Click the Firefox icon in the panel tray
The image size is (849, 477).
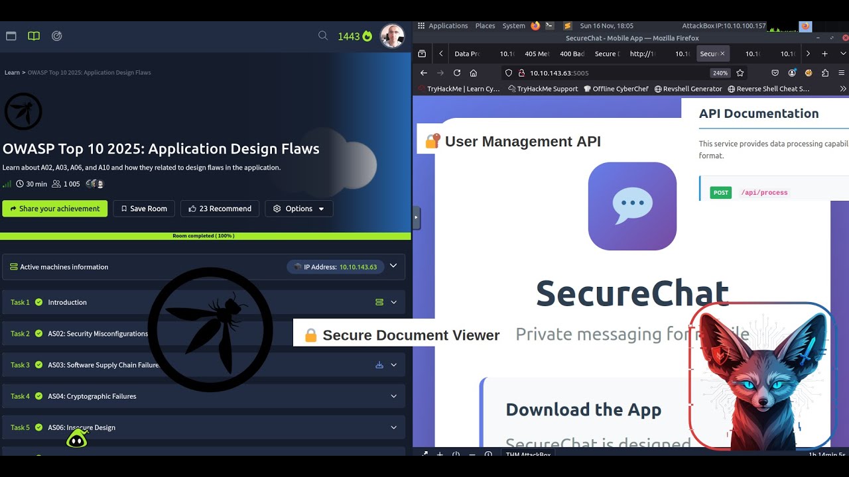coord(805,26)
